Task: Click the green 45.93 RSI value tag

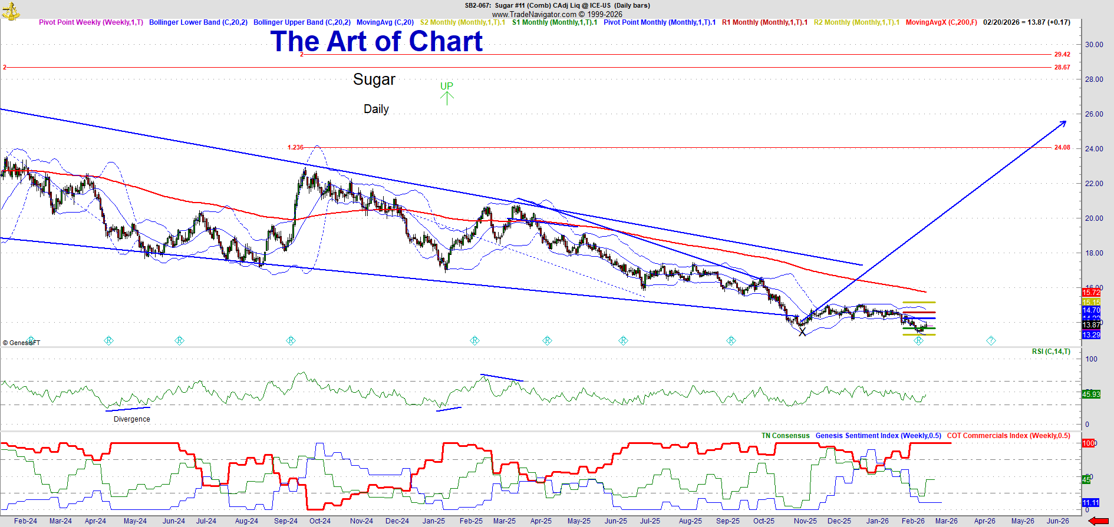Action: click(1091, 394)
